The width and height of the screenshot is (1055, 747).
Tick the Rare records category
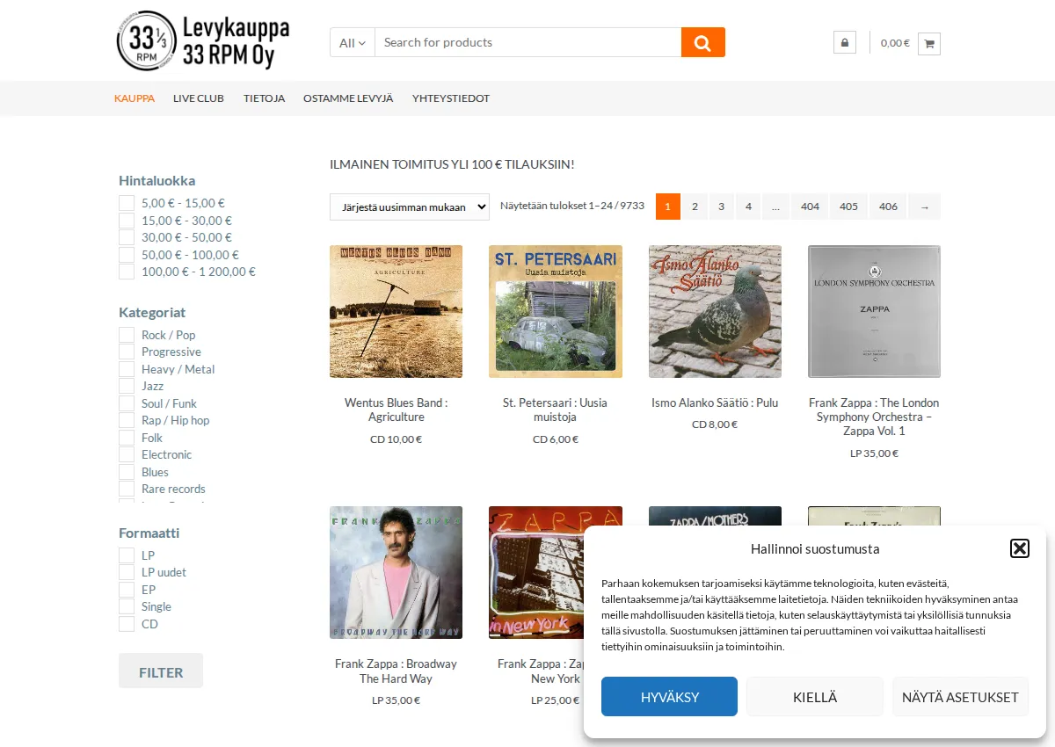(x=127, y=489)
